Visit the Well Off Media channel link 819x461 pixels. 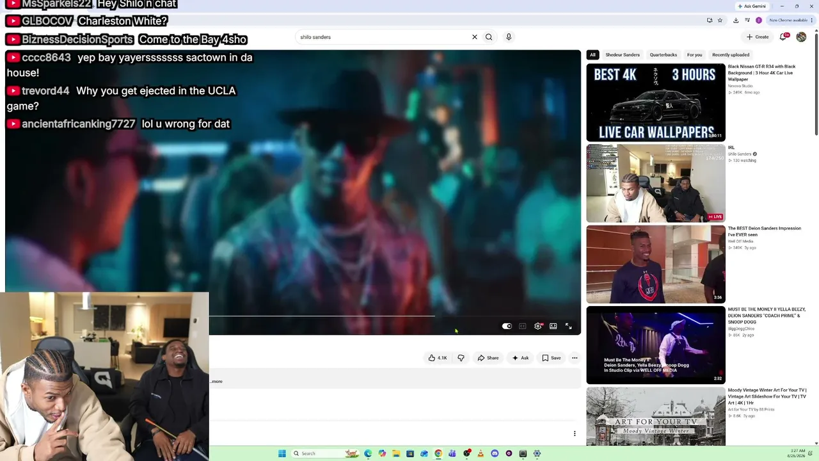[741, 241]
